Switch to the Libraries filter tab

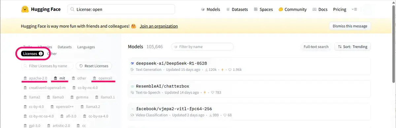point(45,47)
